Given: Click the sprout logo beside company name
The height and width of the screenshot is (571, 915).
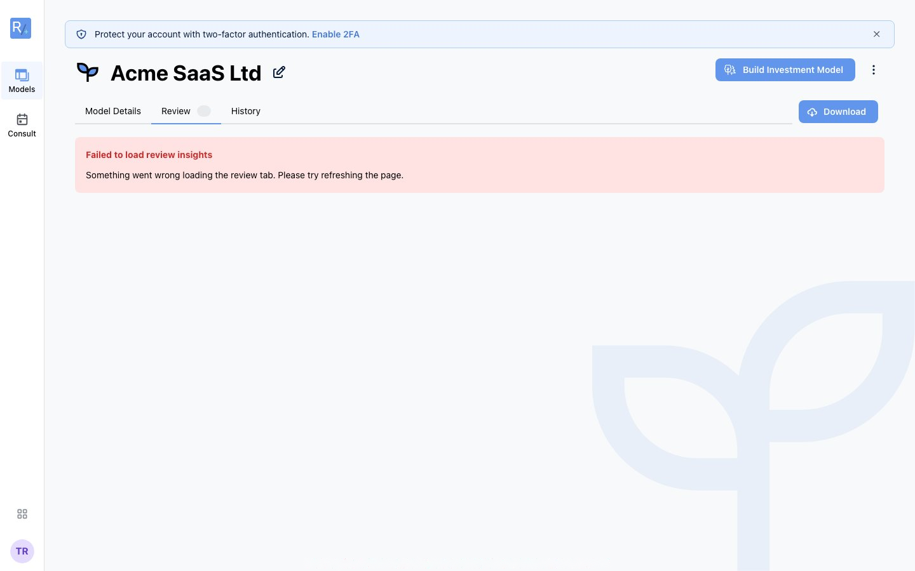Looking at the screenshot, I should pos(88,72).
